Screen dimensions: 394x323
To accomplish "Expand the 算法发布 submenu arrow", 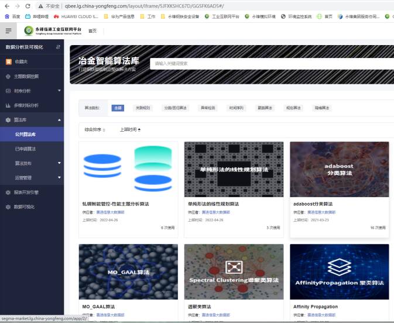I will coord(59,163).
